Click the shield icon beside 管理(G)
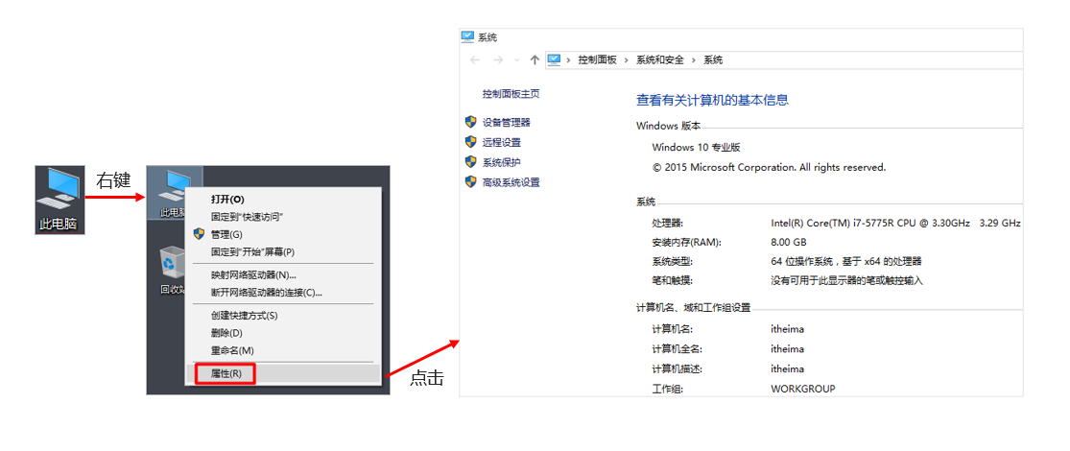 [199, 234]
